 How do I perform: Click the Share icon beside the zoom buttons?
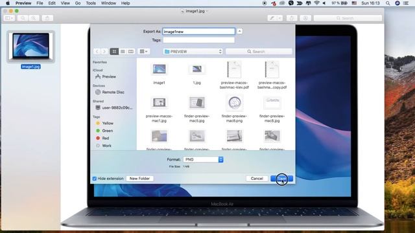click(x=47, y=18)
